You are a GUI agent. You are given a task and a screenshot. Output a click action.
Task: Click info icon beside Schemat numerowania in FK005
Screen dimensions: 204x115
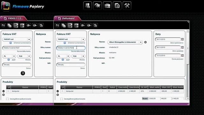tap(11, 43)
